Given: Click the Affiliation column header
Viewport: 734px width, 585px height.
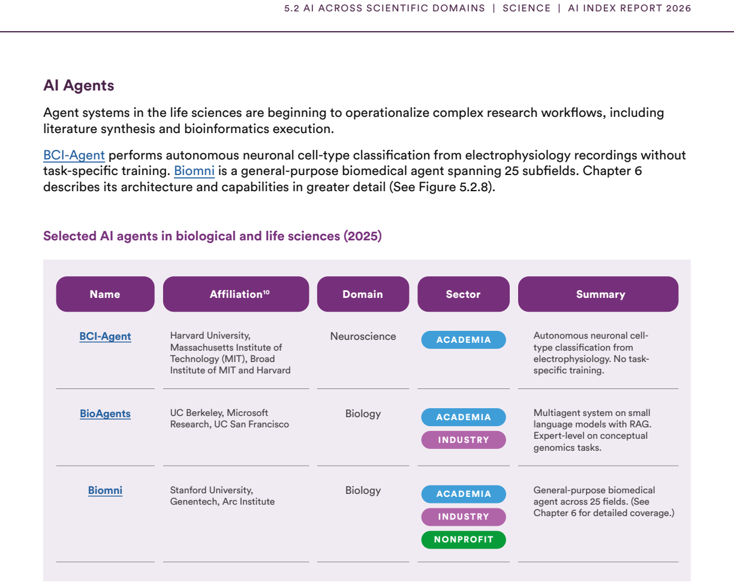Looking at the screenshot, I should point(236,294).
